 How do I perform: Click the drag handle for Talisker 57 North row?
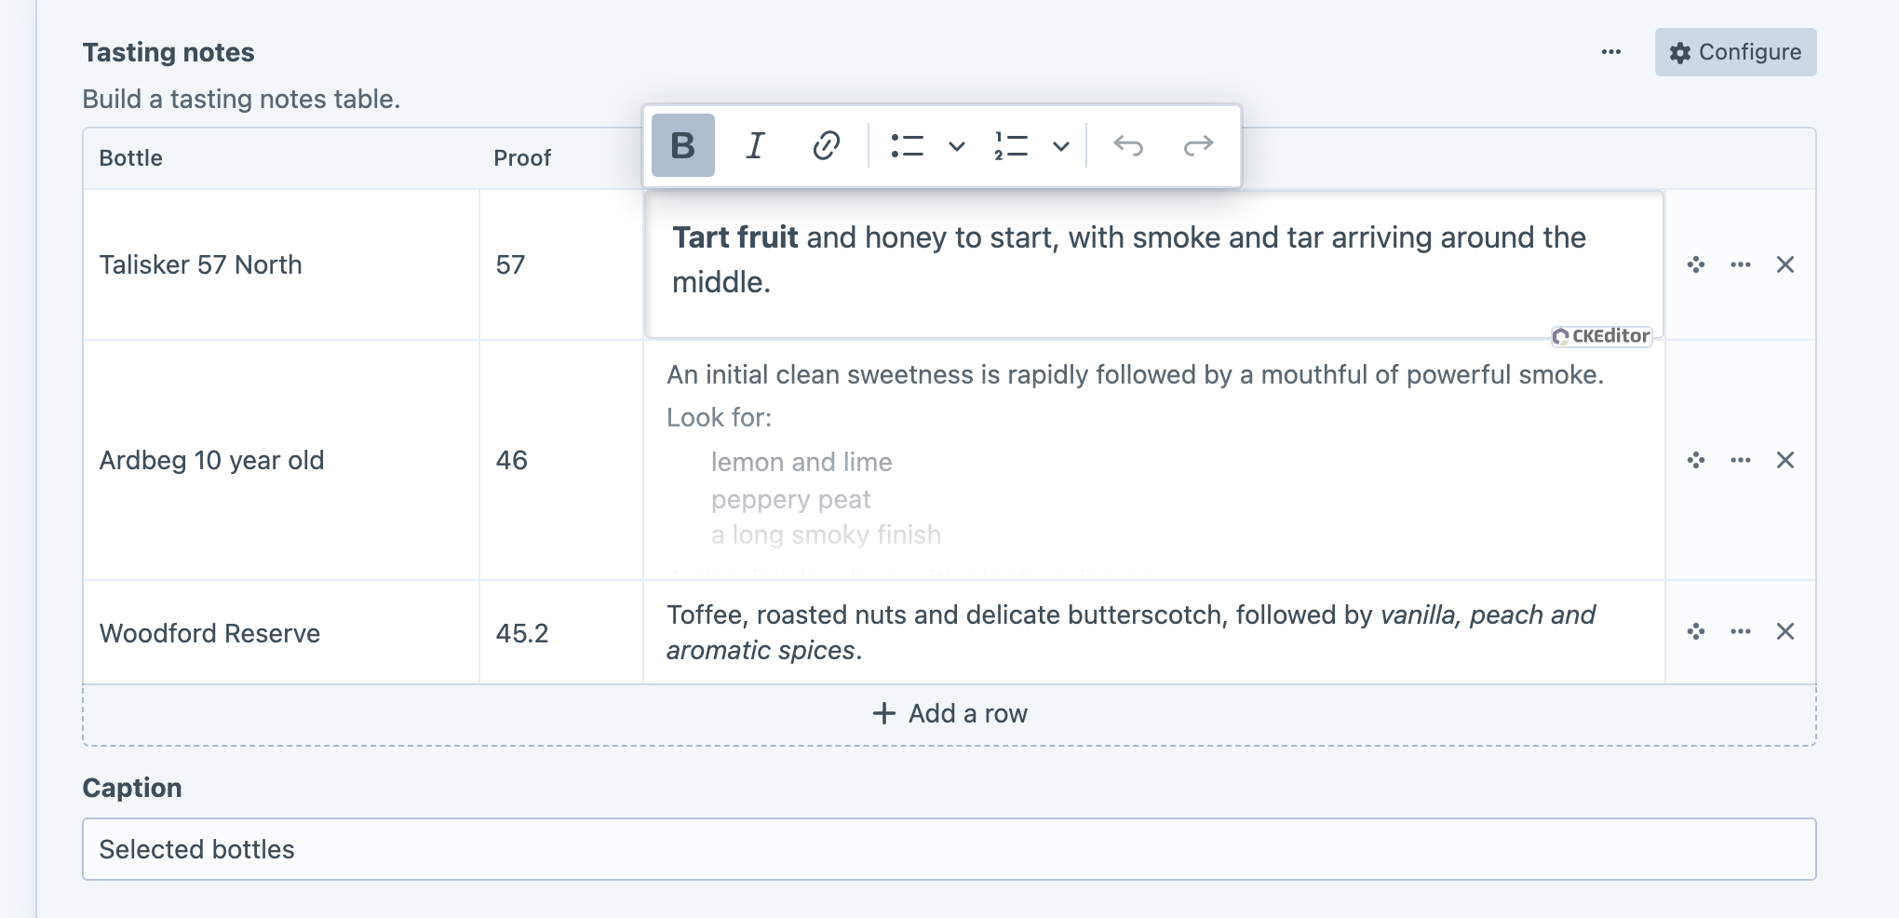coord(1696,264)
